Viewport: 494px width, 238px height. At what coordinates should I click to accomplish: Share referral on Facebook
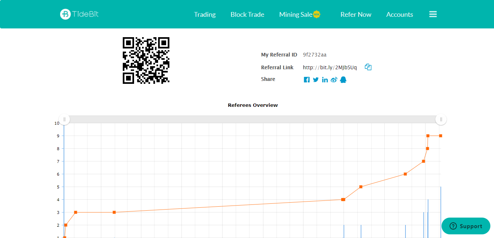coord(307,80)
